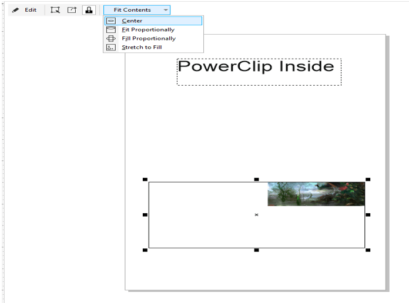
Task: Choose Fit Proportionally from the menu
Action: pos(153,29)
